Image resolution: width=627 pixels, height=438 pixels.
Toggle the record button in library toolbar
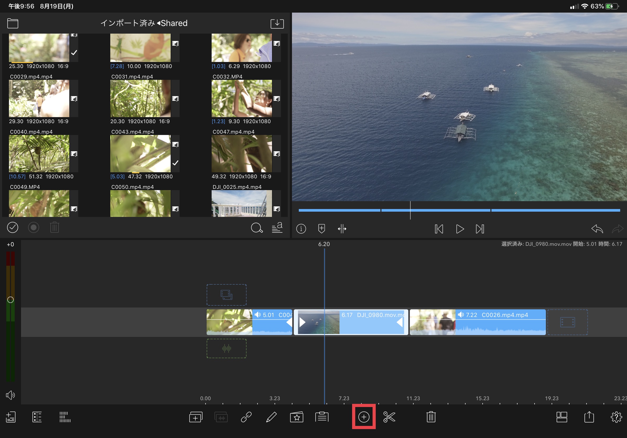click(34, 227)
